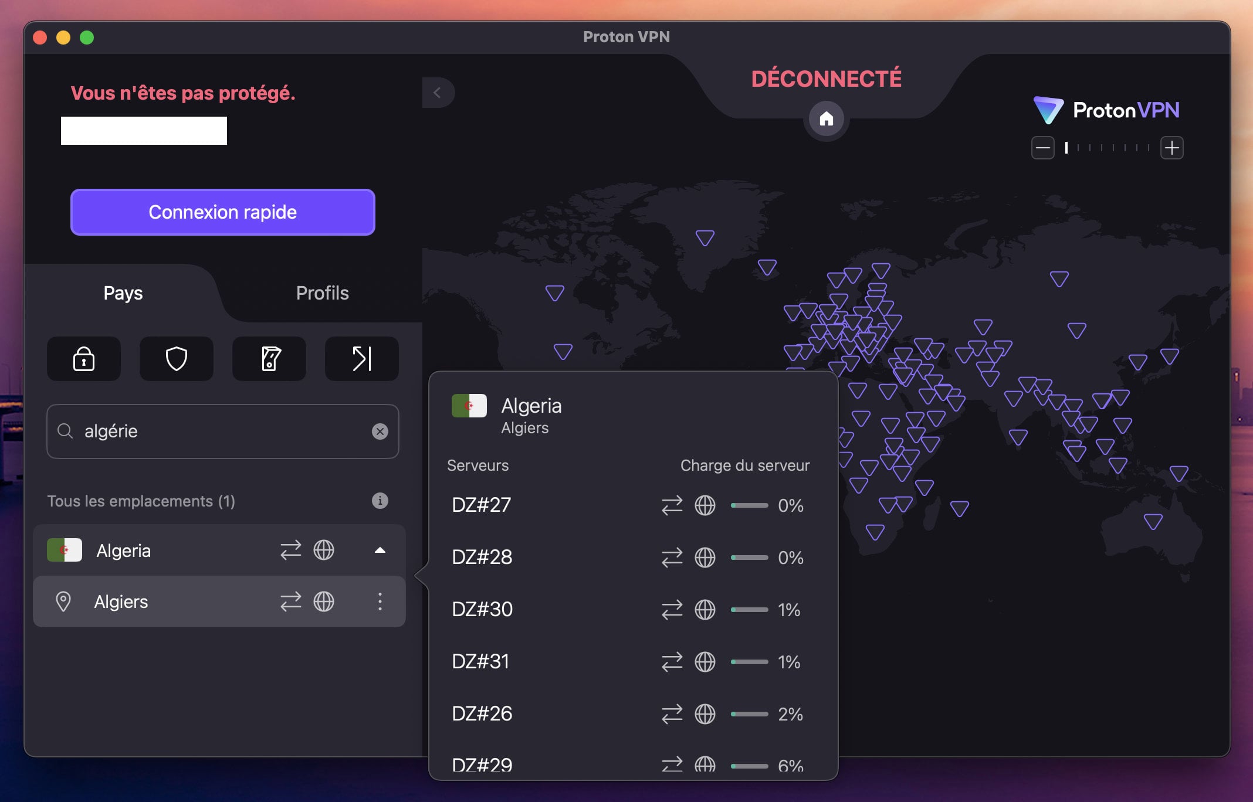Image resolution: width=1253 pixels, height=802 pixels.
Task: Click globe icon for DZ#31
Action: [705, 661]
